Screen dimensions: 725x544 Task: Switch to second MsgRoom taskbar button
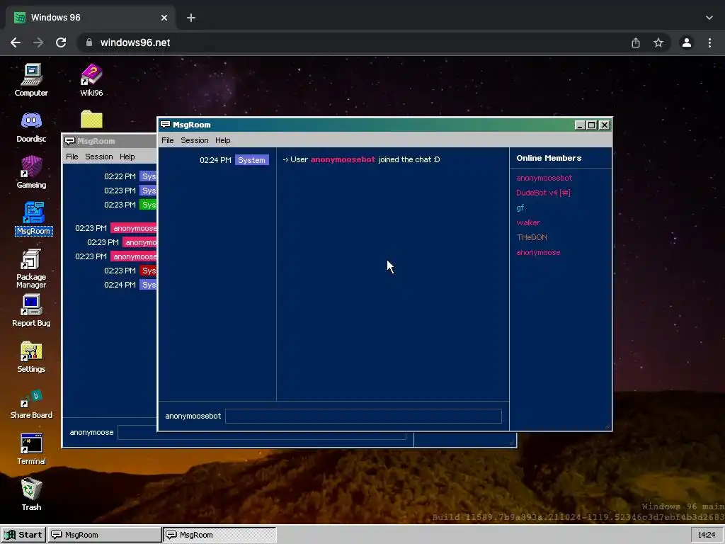click(x=219, y=535)
